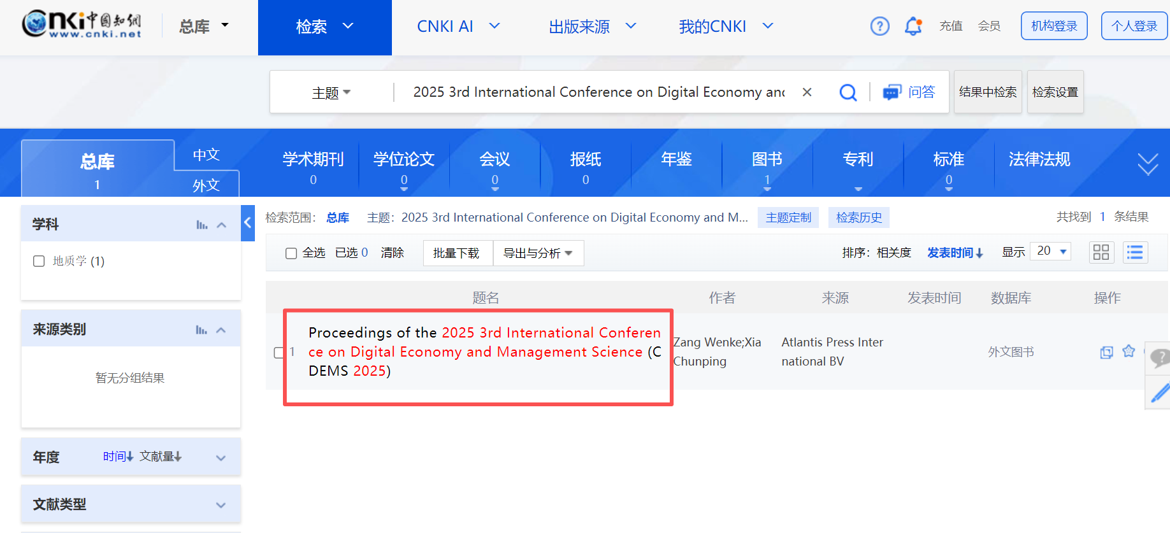Viewport: 1170px width, 533px height.
Task: Open the 检索 top menu
Action: coord(325,27)
